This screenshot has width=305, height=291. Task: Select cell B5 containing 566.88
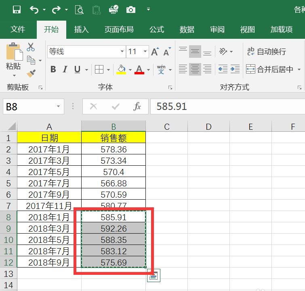[x=114, y=183]
